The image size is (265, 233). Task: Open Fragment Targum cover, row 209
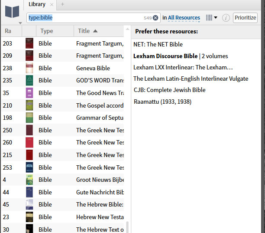pyautogui.click(x=29, y=56)
